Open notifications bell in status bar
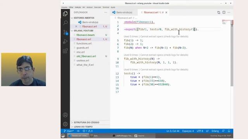Screen dimensions: 248x139 click(229, 131)
